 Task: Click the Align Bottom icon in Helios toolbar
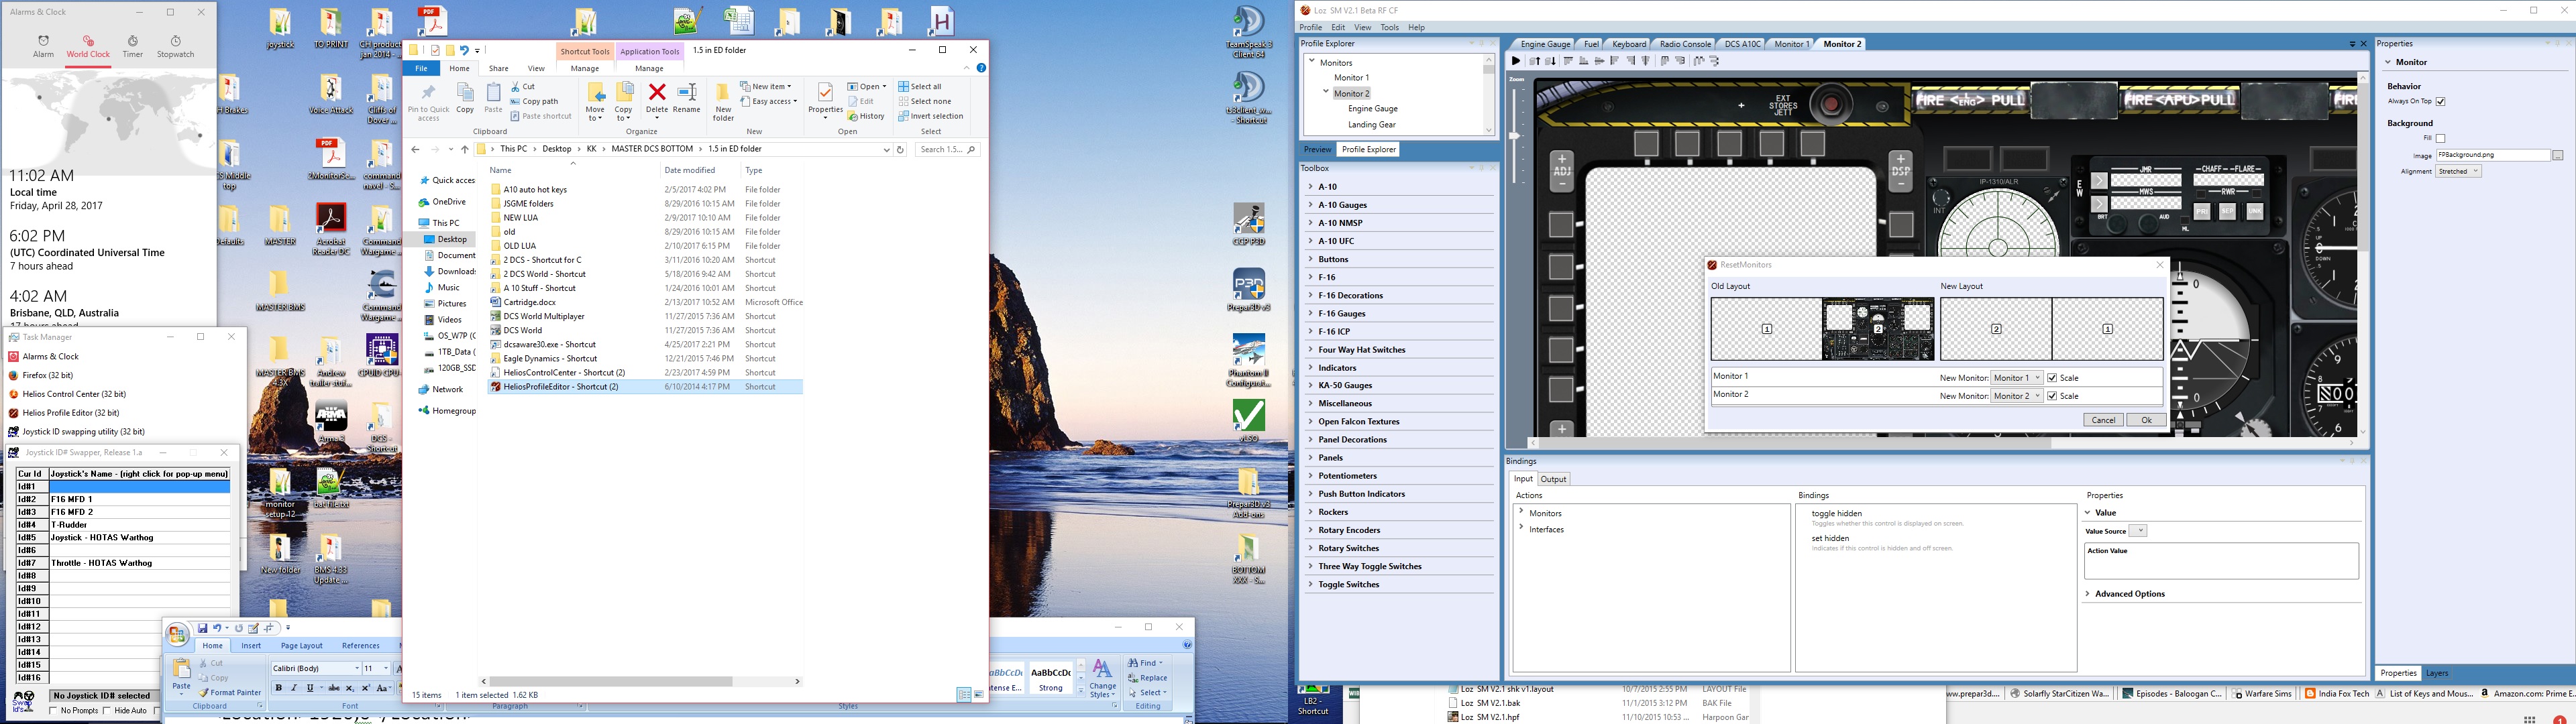click(1584, 61)
